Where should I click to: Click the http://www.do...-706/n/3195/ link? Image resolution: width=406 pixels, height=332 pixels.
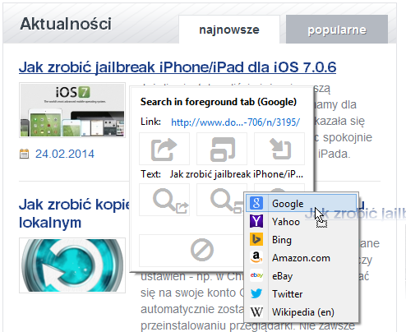point(235,122)
